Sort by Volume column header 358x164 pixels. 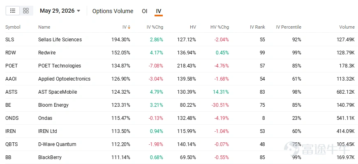click(347, 27)
